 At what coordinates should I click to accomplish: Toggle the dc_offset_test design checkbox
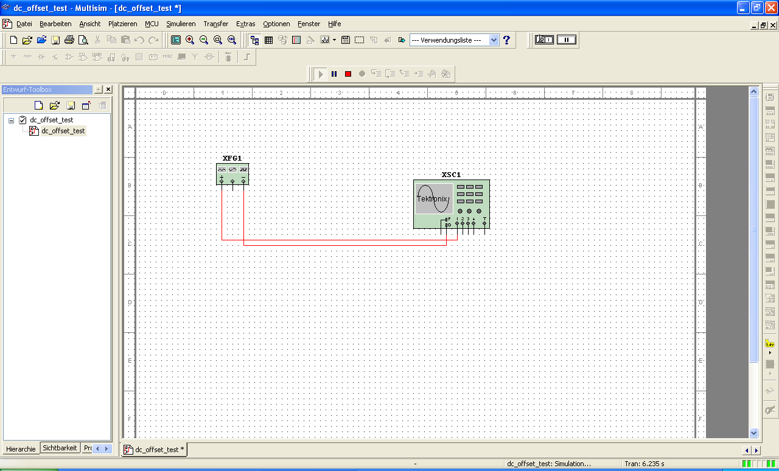(23, 120)
